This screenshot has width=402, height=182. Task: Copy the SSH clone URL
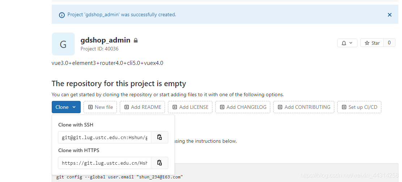tap(160, 137)
